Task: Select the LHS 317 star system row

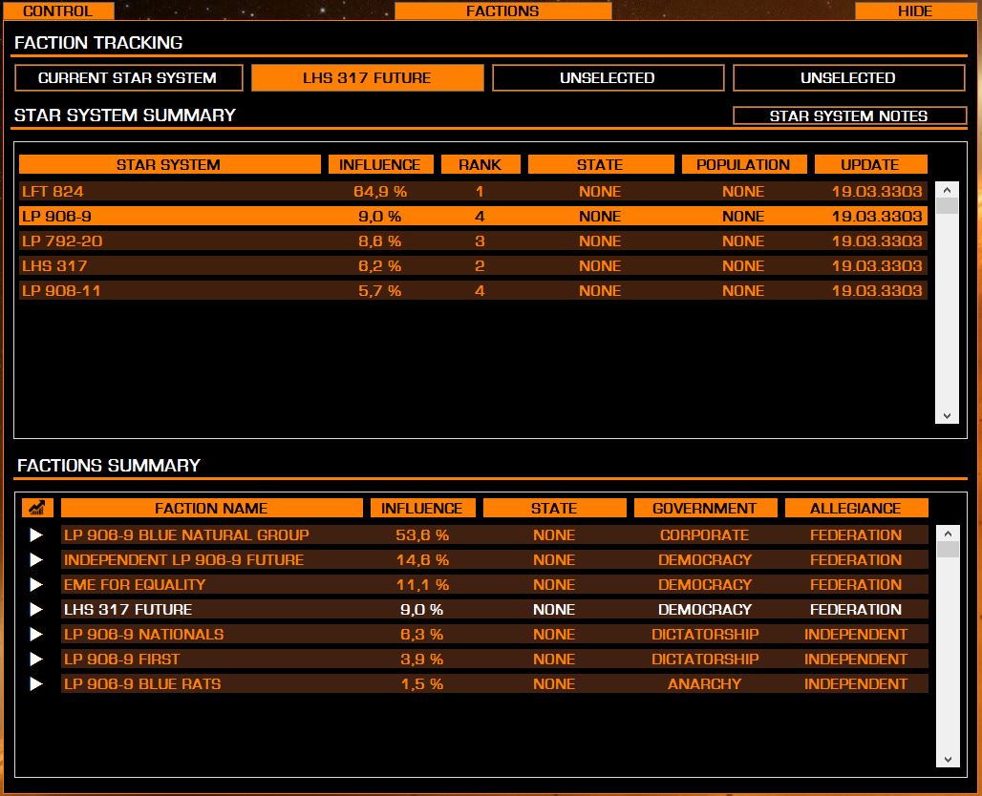Action: coord(473,266)
